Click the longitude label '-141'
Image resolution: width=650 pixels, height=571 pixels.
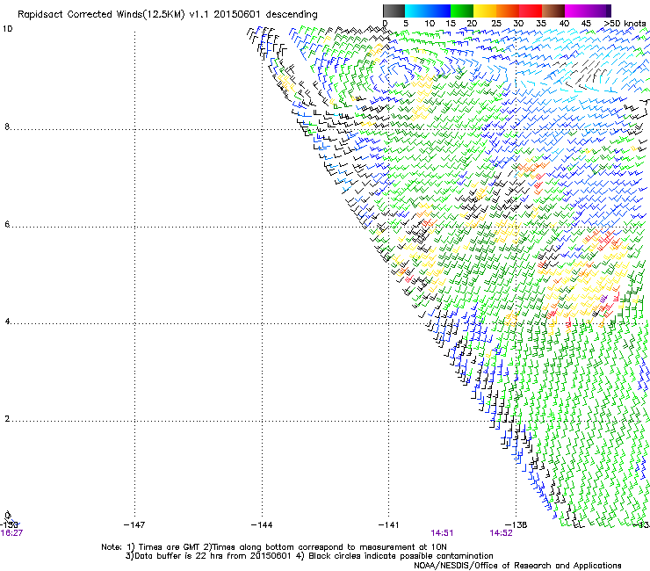(388, 525)
